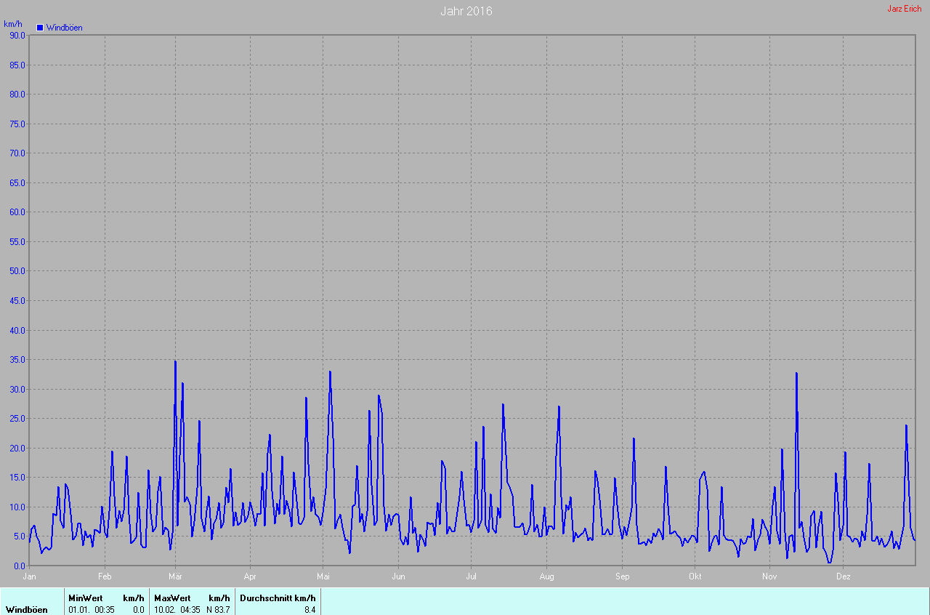The image size is (930, 615).
Task: Select the MinWert timestamp "01.01. 00:35"
Action: point(93,610)
